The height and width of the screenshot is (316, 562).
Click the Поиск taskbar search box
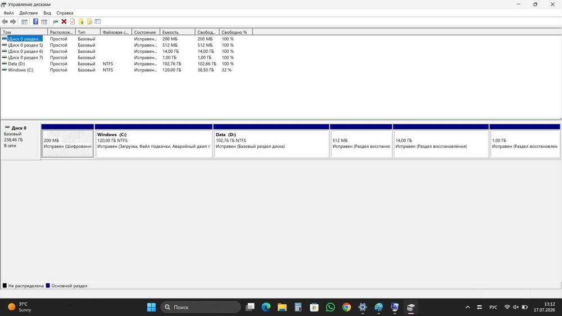point(201,307)
